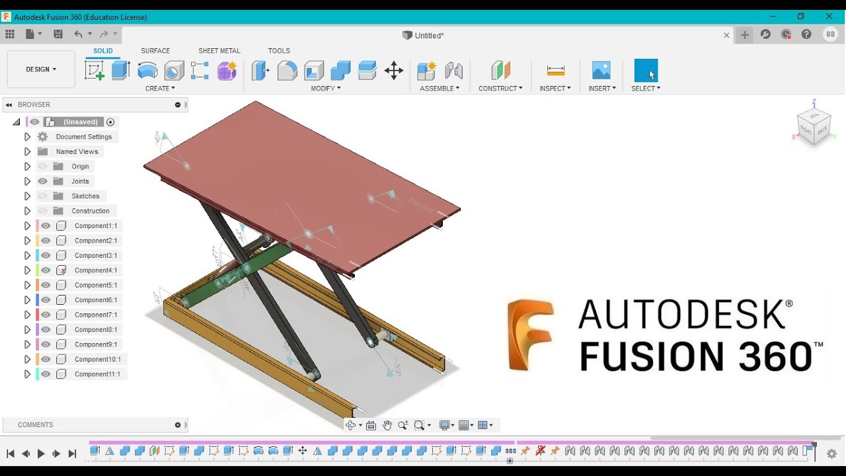The width and height of the screenshot is (846, 476).
Task: Play the timeline animation
Action: click(41, 454)
